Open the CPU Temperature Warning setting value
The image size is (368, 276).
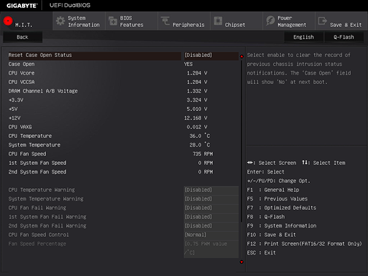tap(211, 190)
